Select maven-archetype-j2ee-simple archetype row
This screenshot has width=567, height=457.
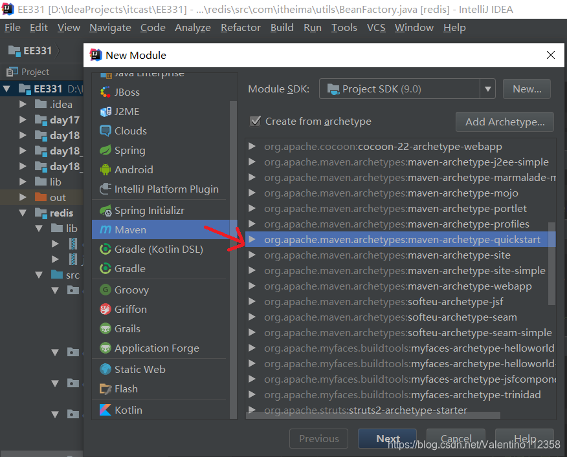point(401,162)
